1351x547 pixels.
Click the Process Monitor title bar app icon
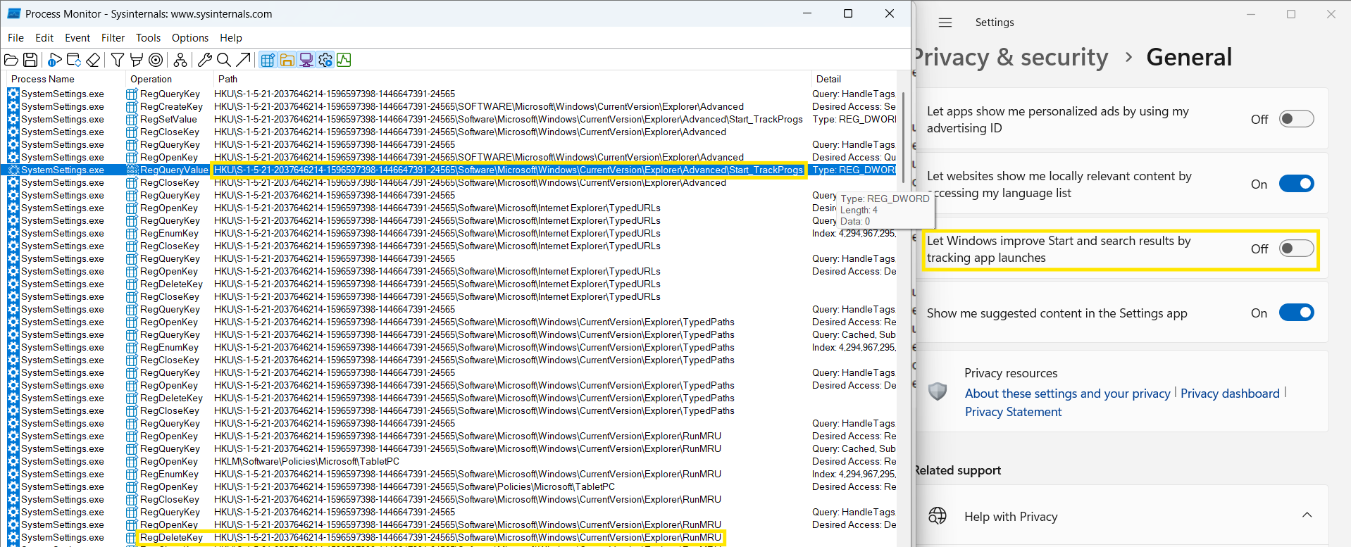[13, 13]
